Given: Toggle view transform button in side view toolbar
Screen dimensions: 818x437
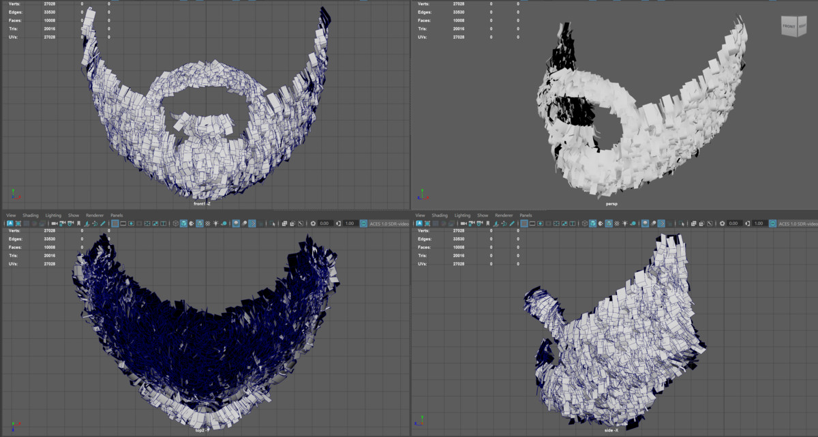Looking at the screenshot, I should point(772,224).
